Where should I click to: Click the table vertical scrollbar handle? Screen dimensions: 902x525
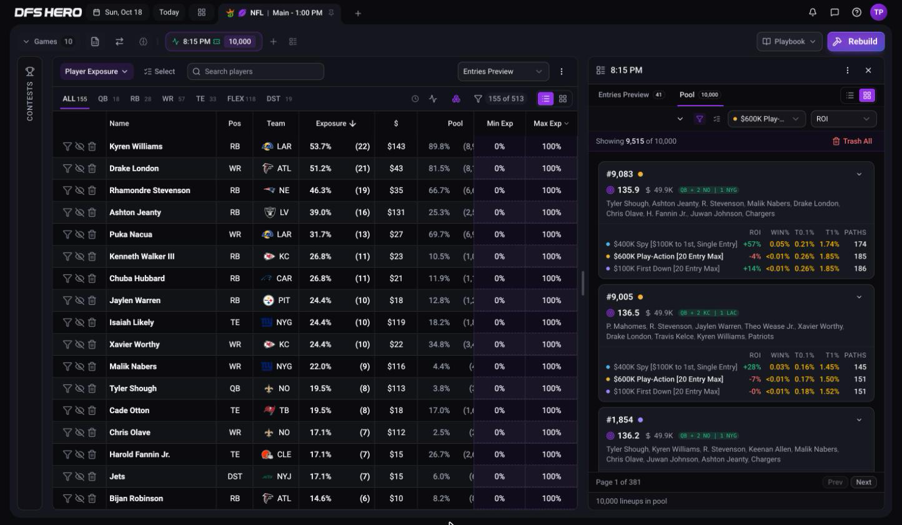[x=582, y=283]
